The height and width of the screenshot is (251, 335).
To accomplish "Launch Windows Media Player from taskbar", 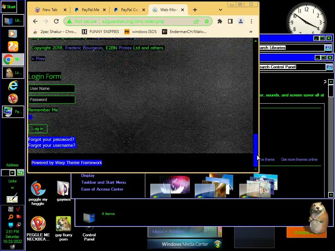I will pyautogui.click(x=13, y=34).
